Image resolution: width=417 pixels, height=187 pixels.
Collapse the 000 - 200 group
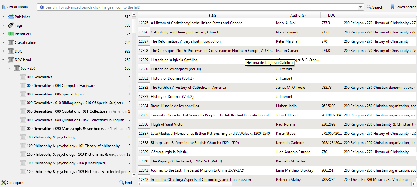[10, 68]
